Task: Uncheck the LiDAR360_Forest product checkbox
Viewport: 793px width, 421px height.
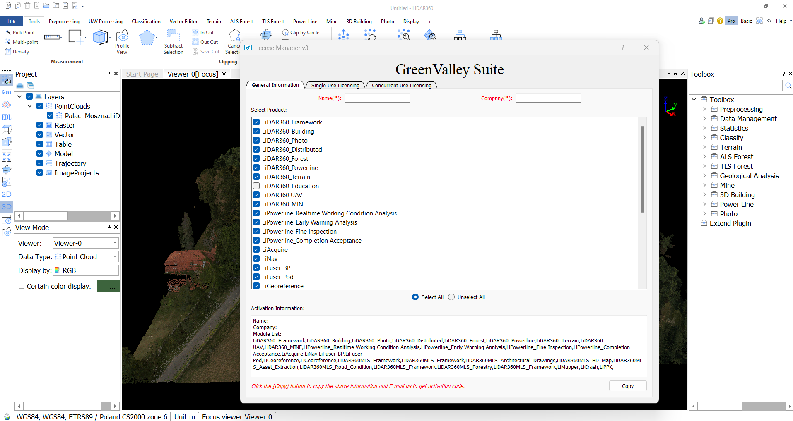Action: tap(256, 158)
